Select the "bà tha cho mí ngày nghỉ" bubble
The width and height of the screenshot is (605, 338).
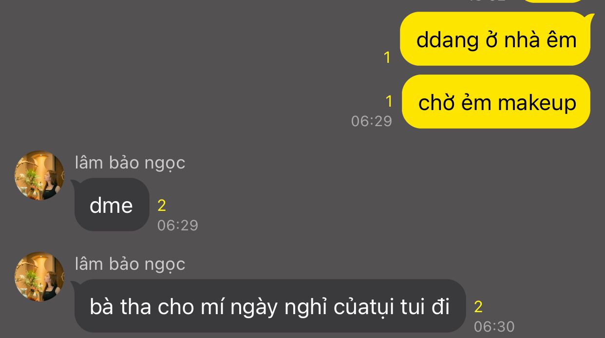[270, 306]
